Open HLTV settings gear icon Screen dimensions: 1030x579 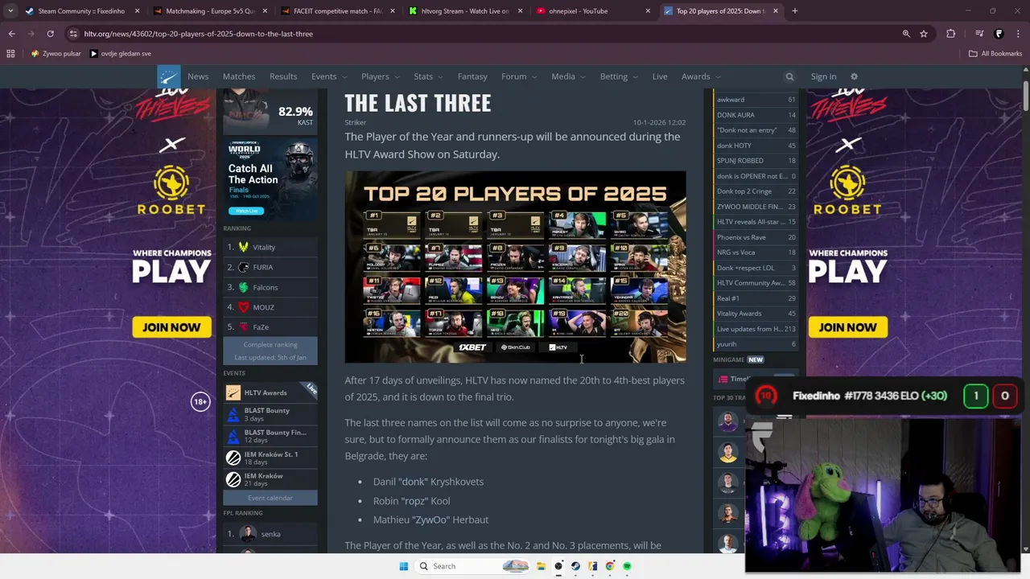(854, 76)
